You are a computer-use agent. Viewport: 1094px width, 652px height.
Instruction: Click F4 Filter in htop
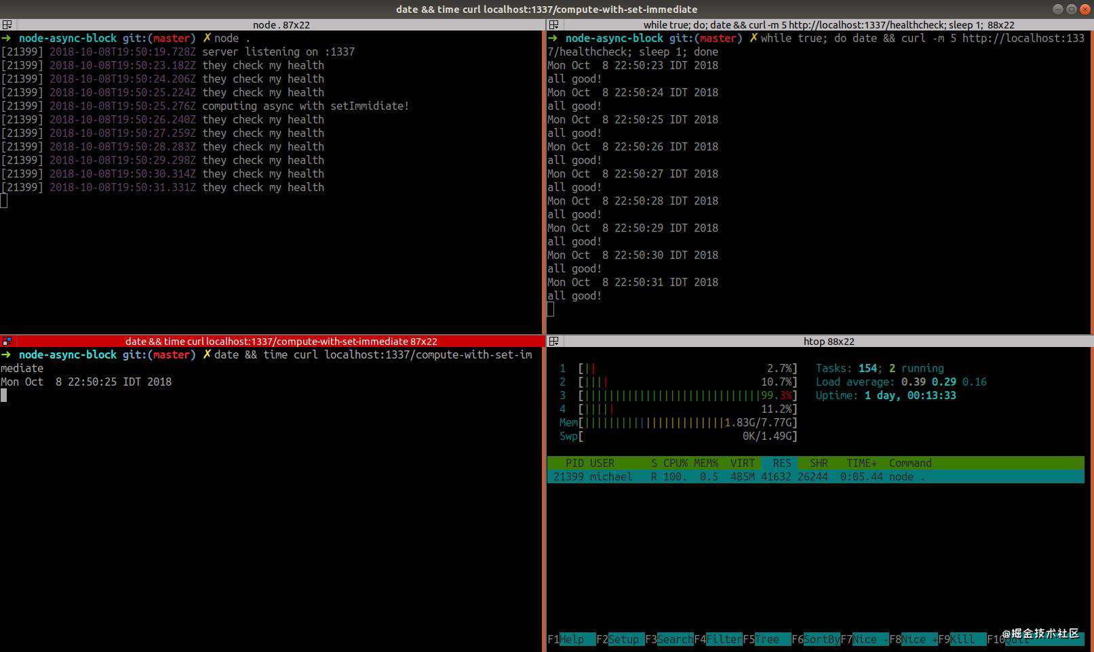[718, 639]
